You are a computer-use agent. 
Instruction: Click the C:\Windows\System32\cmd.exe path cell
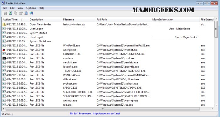(115, 58)
